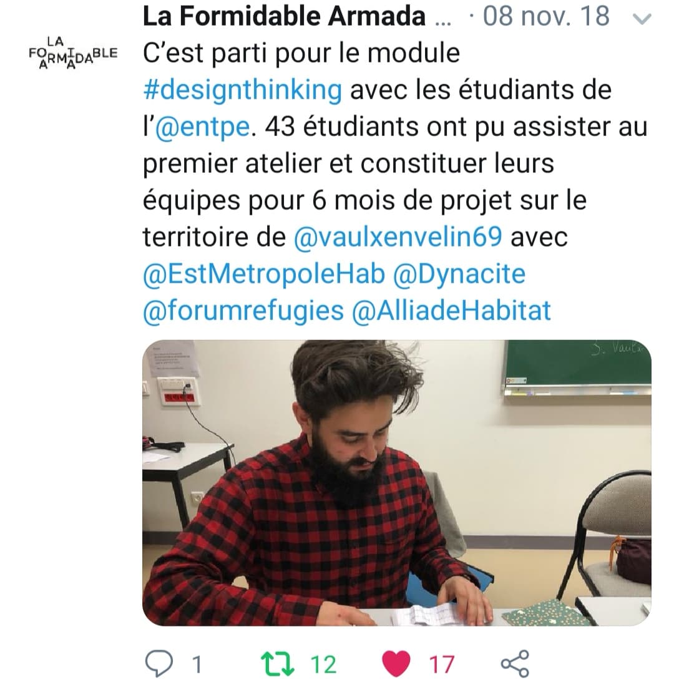This screenshot has height=700, width=674.
Task: Toggle the red heart like icon
Action: coord(396,664)
